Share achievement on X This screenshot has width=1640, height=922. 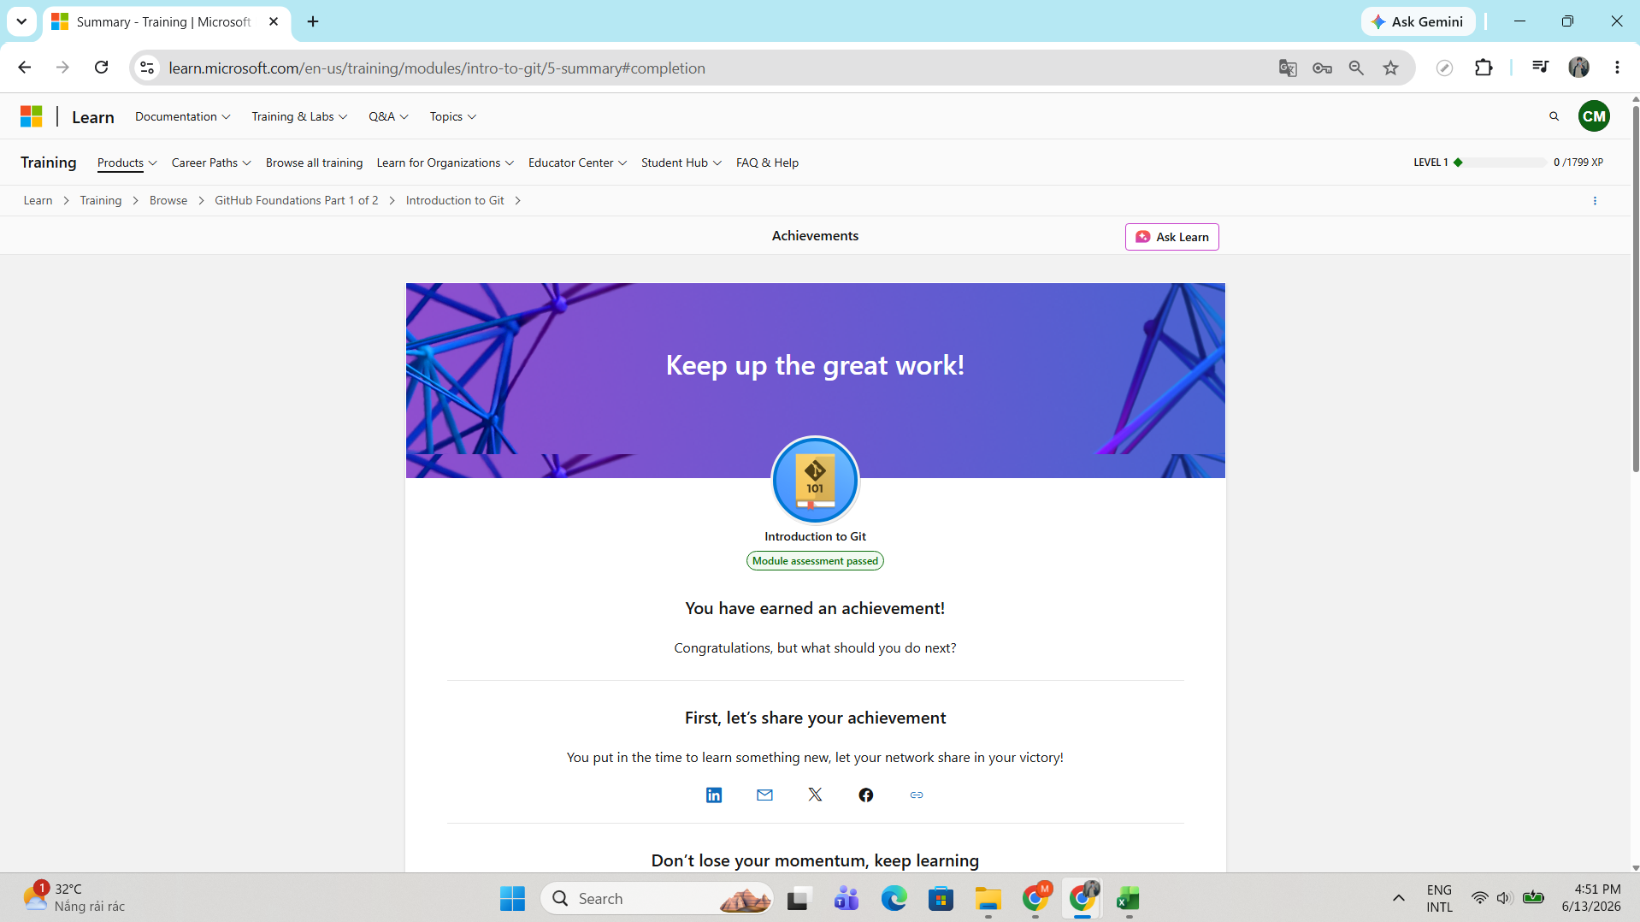[815, 795]
